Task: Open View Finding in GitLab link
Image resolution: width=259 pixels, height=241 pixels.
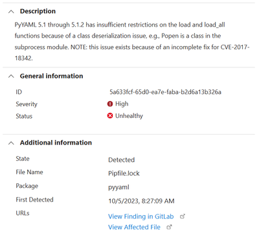Action: point(141,216)
